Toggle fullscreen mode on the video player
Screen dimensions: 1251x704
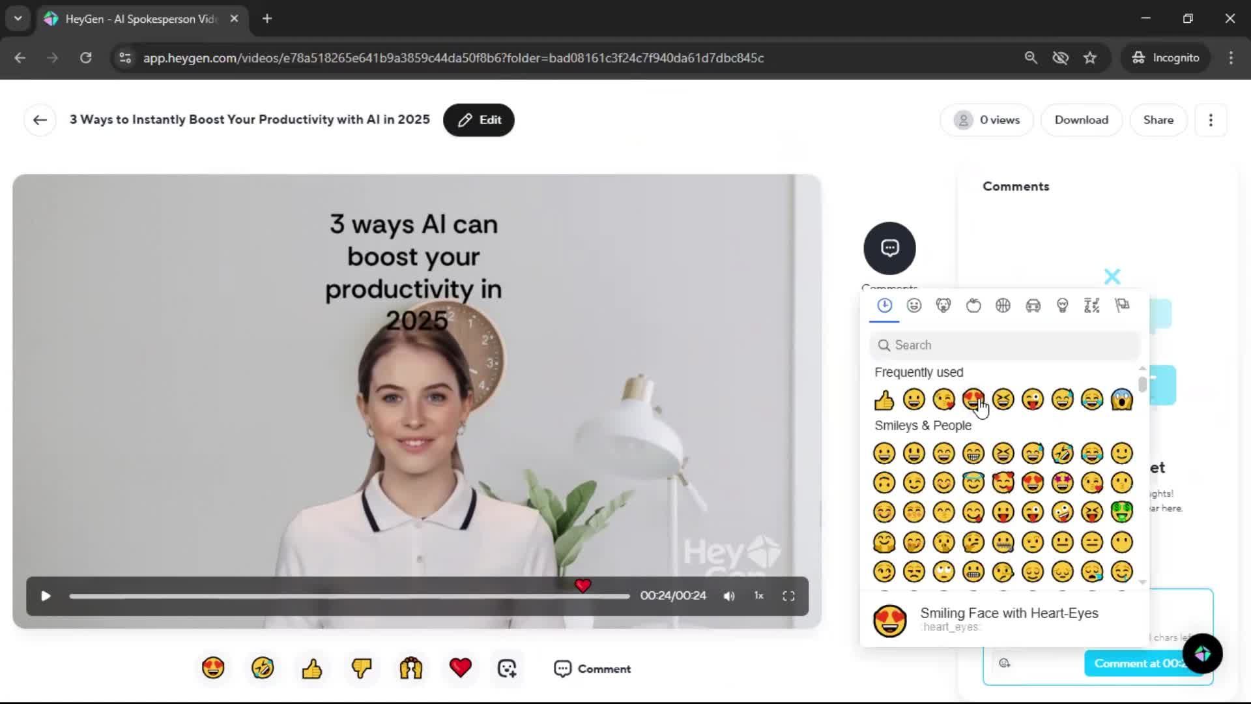tap(788, 596)
